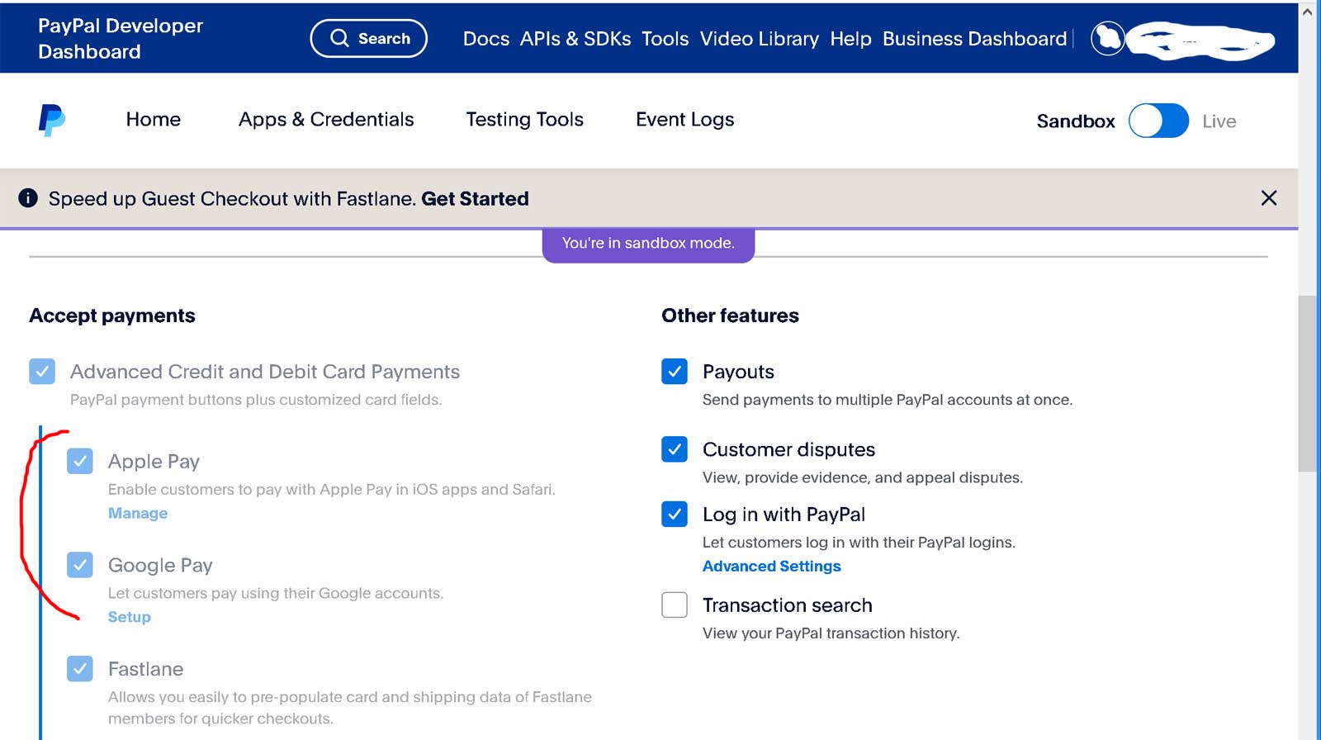Click Manage link under Apple Pay
Image resolution: width=1321 pixels, height=740 pixels.
tap(138, 513)
